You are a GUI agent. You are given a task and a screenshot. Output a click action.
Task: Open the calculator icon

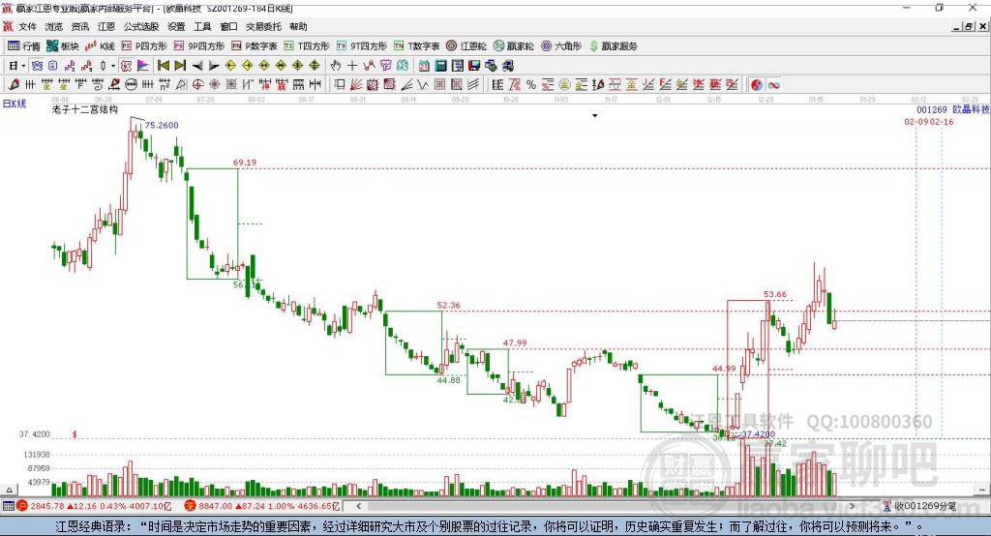(x=440, y=66)
